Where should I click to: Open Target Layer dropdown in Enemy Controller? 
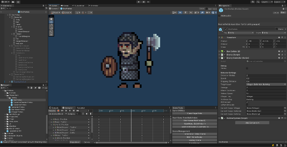[x=266, y=85]
